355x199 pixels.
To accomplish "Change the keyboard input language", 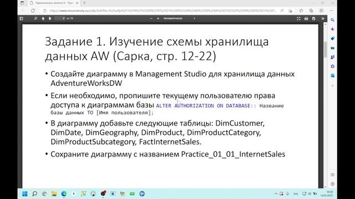I will click(x=296, y=194).
